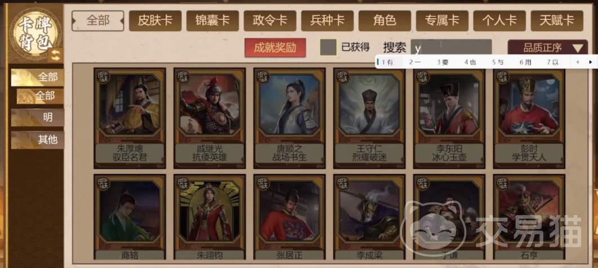Viewport: 598px width, 268px height.
Task: Switch to the 皮肤卡 tab
Action: pos(155,21)
